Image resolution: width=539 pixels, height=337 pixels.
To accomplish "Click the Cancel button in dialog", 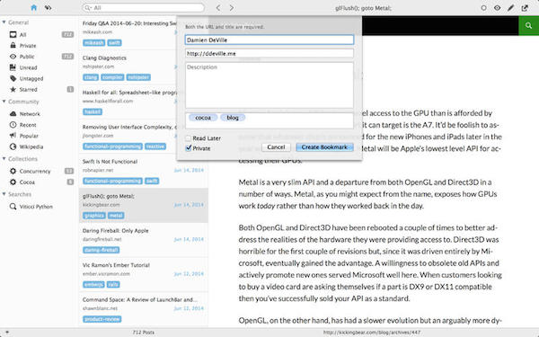I will click(276, 147).
